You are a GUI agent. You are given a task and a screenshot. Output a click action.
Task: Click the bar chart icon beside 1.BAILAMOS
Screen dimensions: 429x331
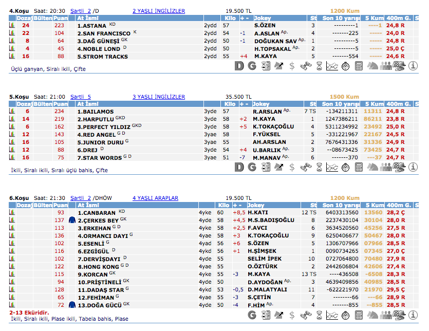[x=12, y=111]
